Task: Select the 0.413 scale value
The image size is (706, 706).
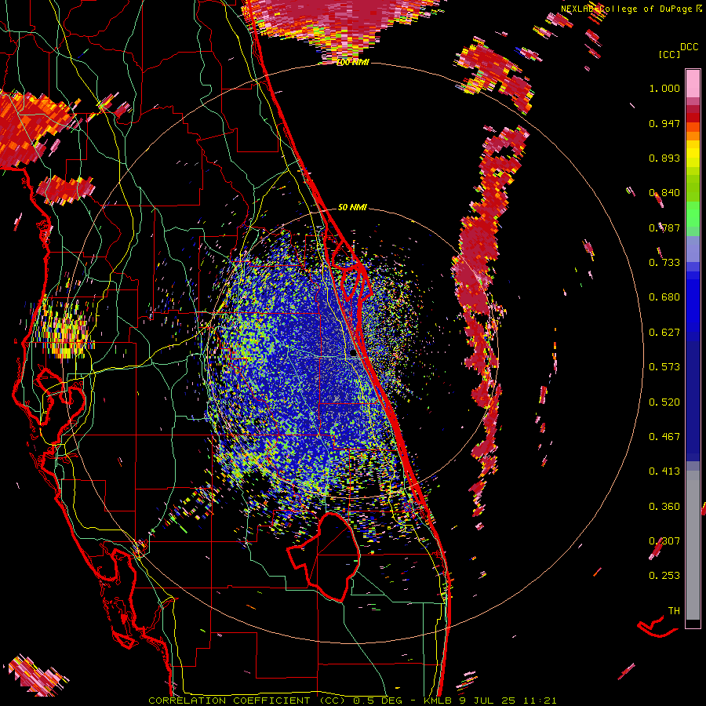Action: point(664,471)
